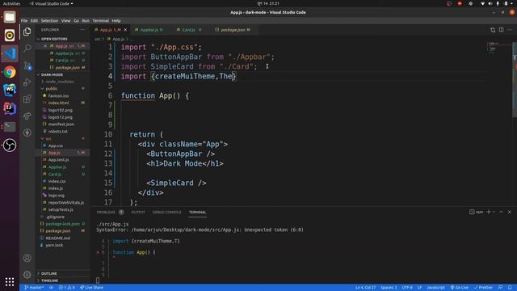Close the App.js editor tab
The width and height of the screenshot is (517, 291).
[125, 30]
